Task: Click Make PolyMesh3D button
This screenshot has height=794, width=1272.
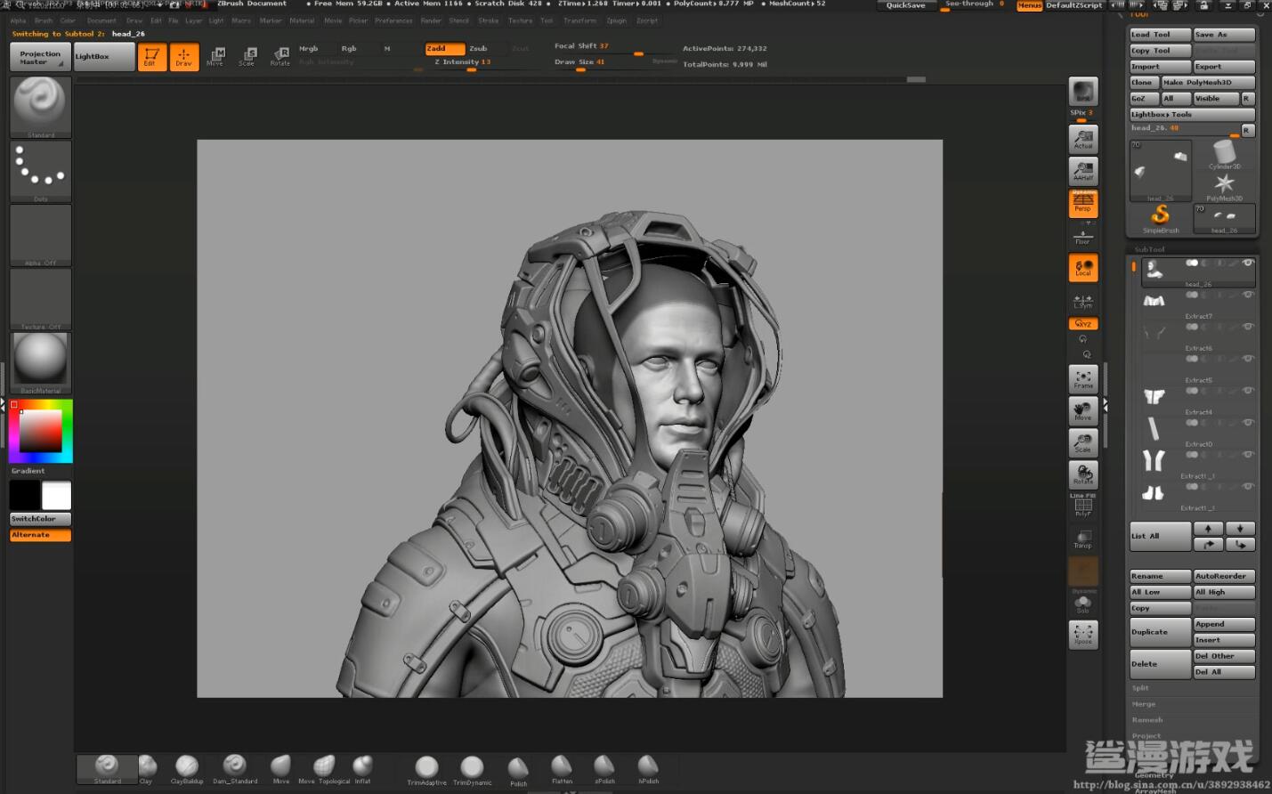Action: 1208,83
